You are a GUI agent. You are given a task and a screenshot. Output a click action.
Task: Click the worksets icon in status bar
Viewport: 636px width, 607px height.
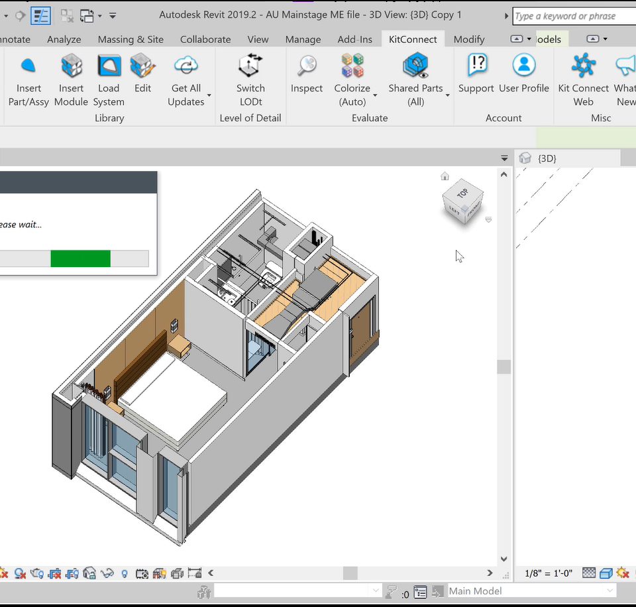coord(204,592)
